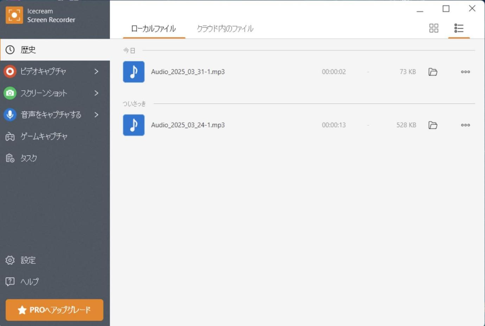Open more options for Audio_2025_03_24-1.mp3
The width and height of the screenshot is (485, 326).
[x=465, y=125]
